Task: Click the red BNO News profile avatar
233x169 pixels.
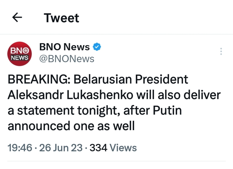Action: [x=19, y=54]
